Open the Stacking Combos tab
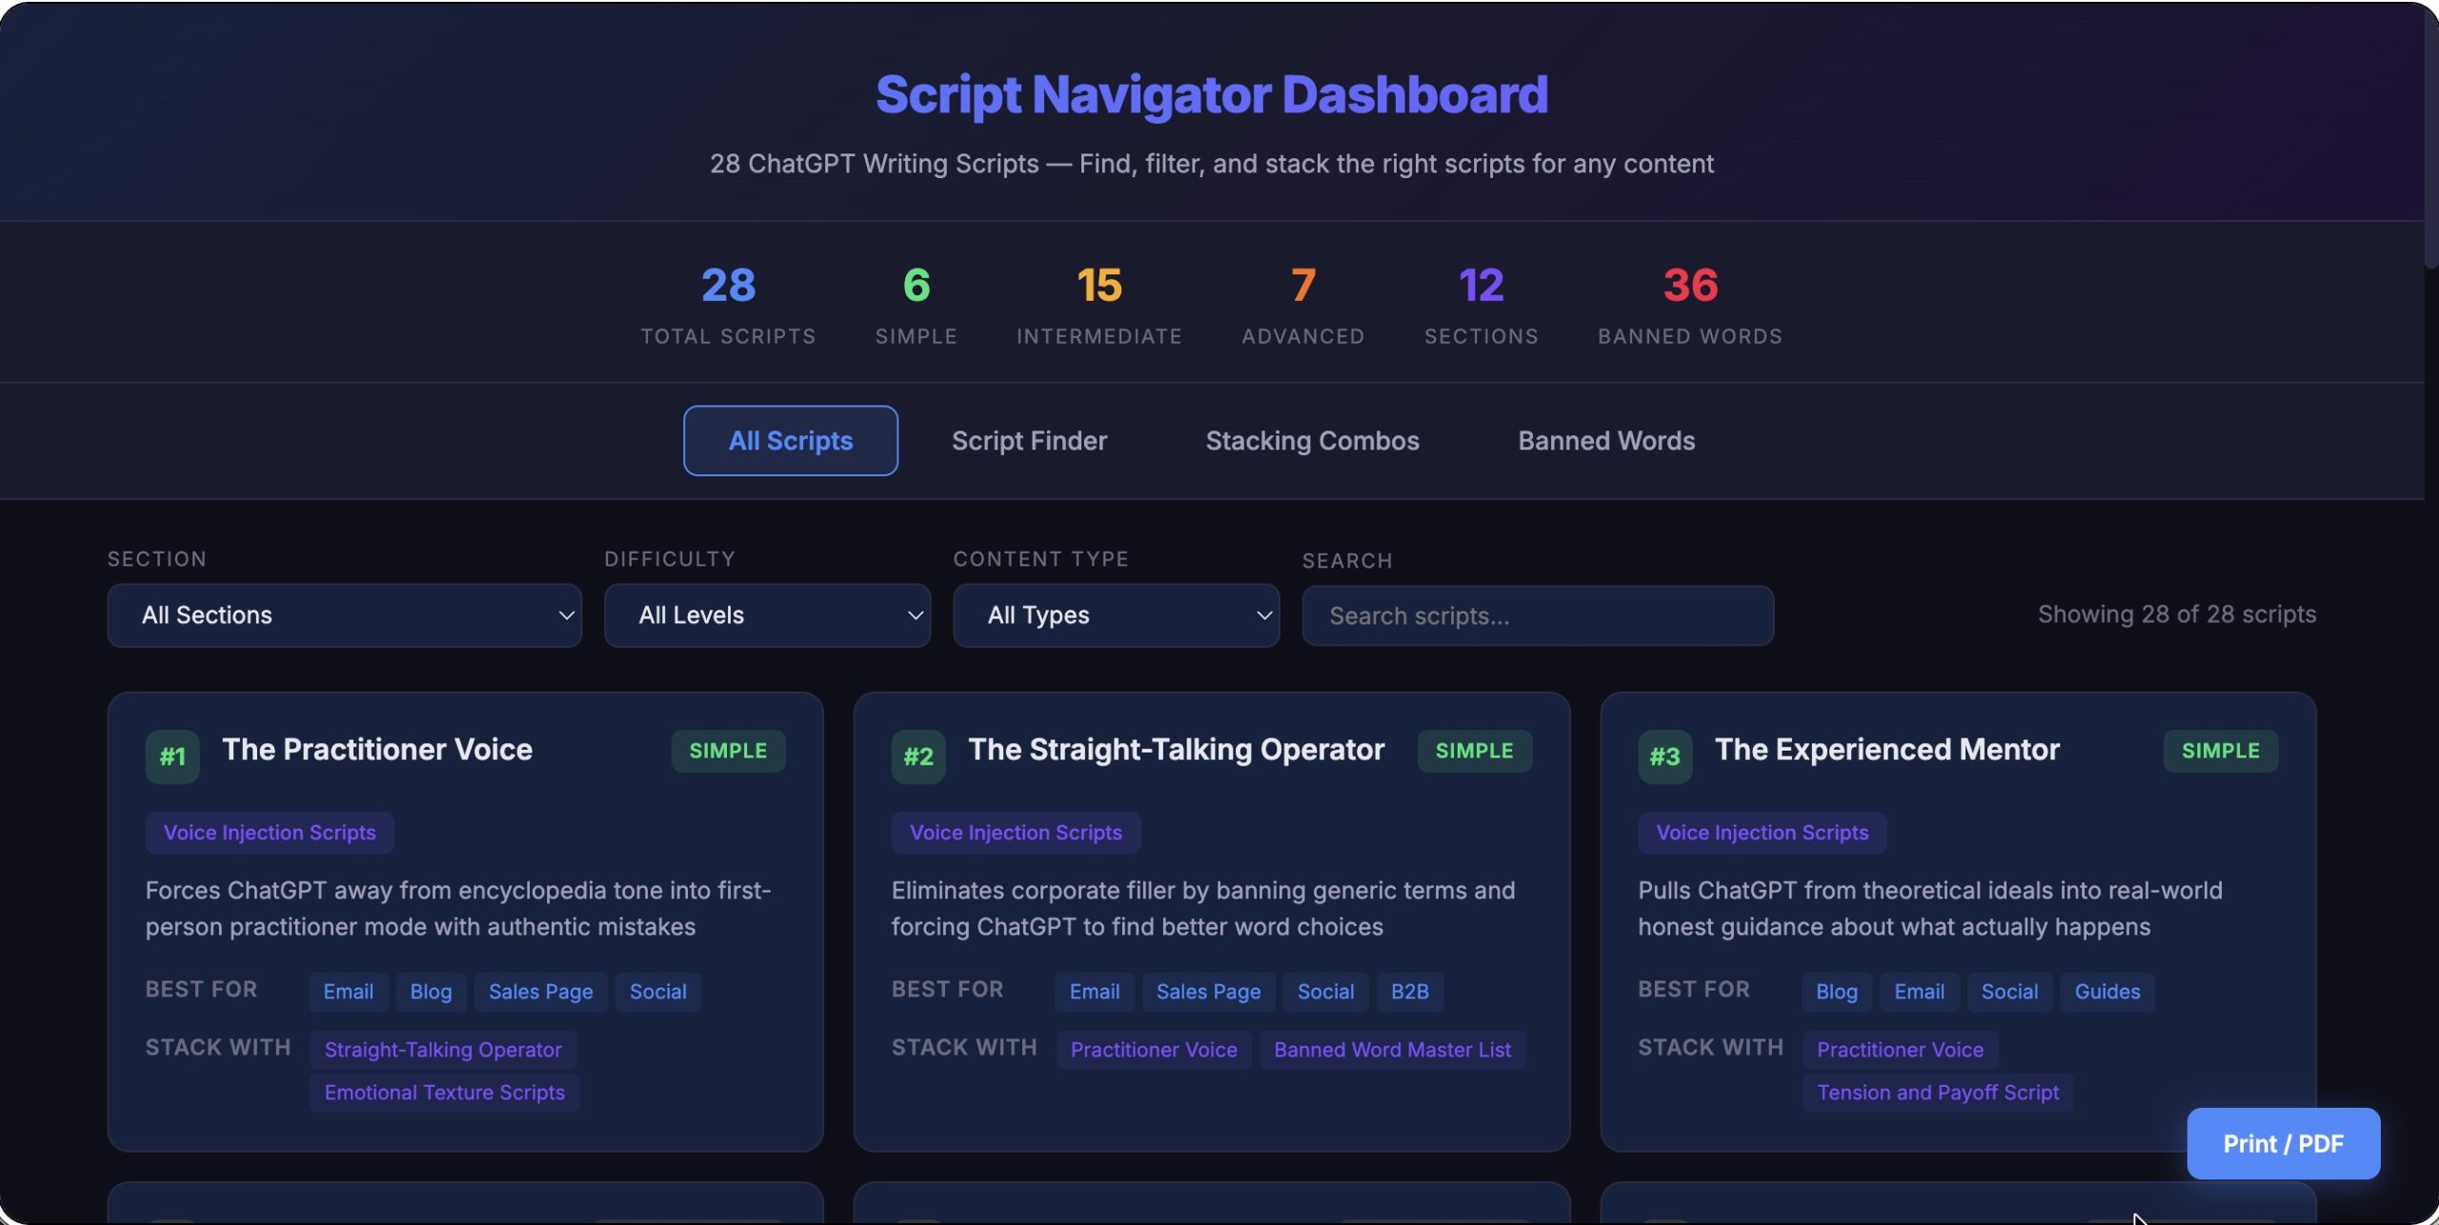Viewport: 2439px width, 1225px height. click(x=1312, y=441)
